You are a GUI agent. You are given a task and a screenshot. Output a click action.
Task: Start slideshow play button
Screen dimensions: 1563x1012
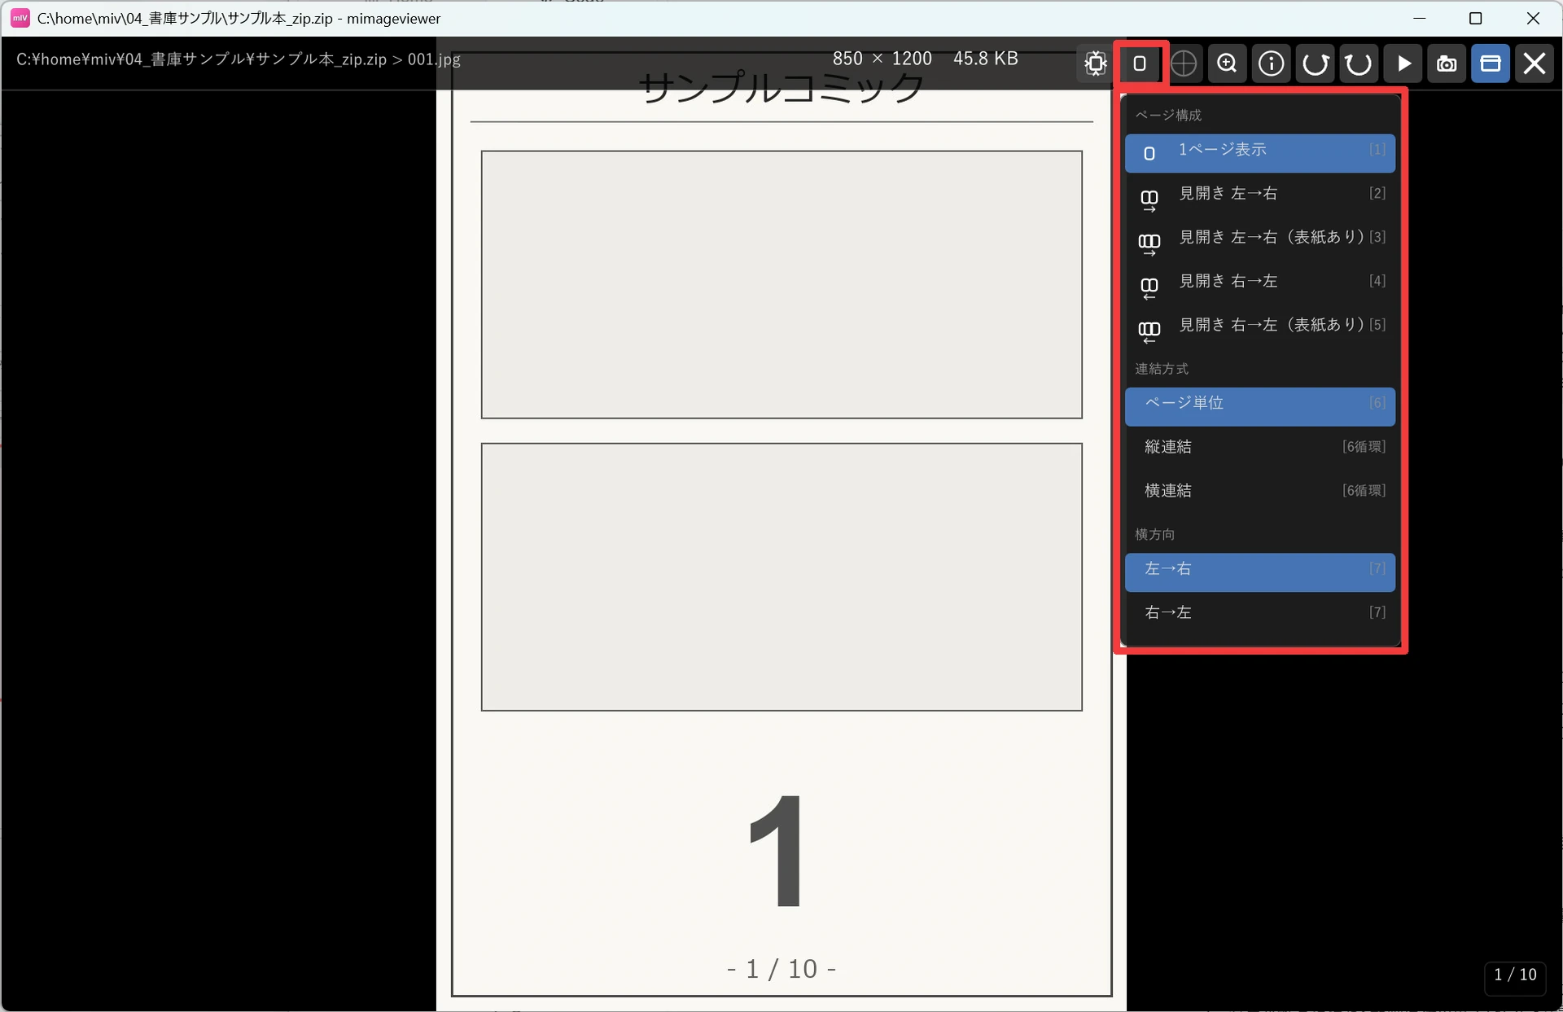point(1403,64)
